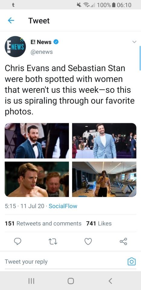The height and width of the screenshot is (290, 141).
Task: Expand the tweet options chevron
Action: pyautogui.click(x=135, y=42)
